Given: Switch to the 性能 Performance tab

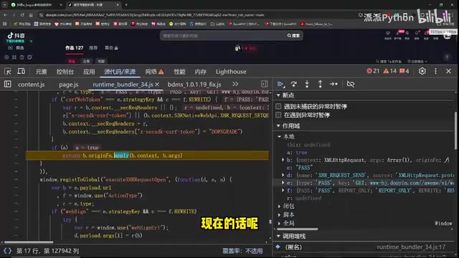Looking at the screenshot, I should point(180,72).
